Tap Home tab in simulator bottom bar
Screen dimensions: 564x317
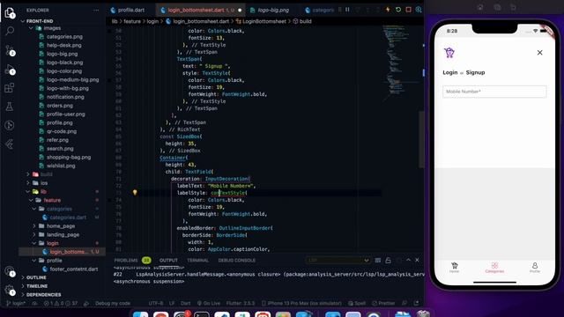[455, 268]
